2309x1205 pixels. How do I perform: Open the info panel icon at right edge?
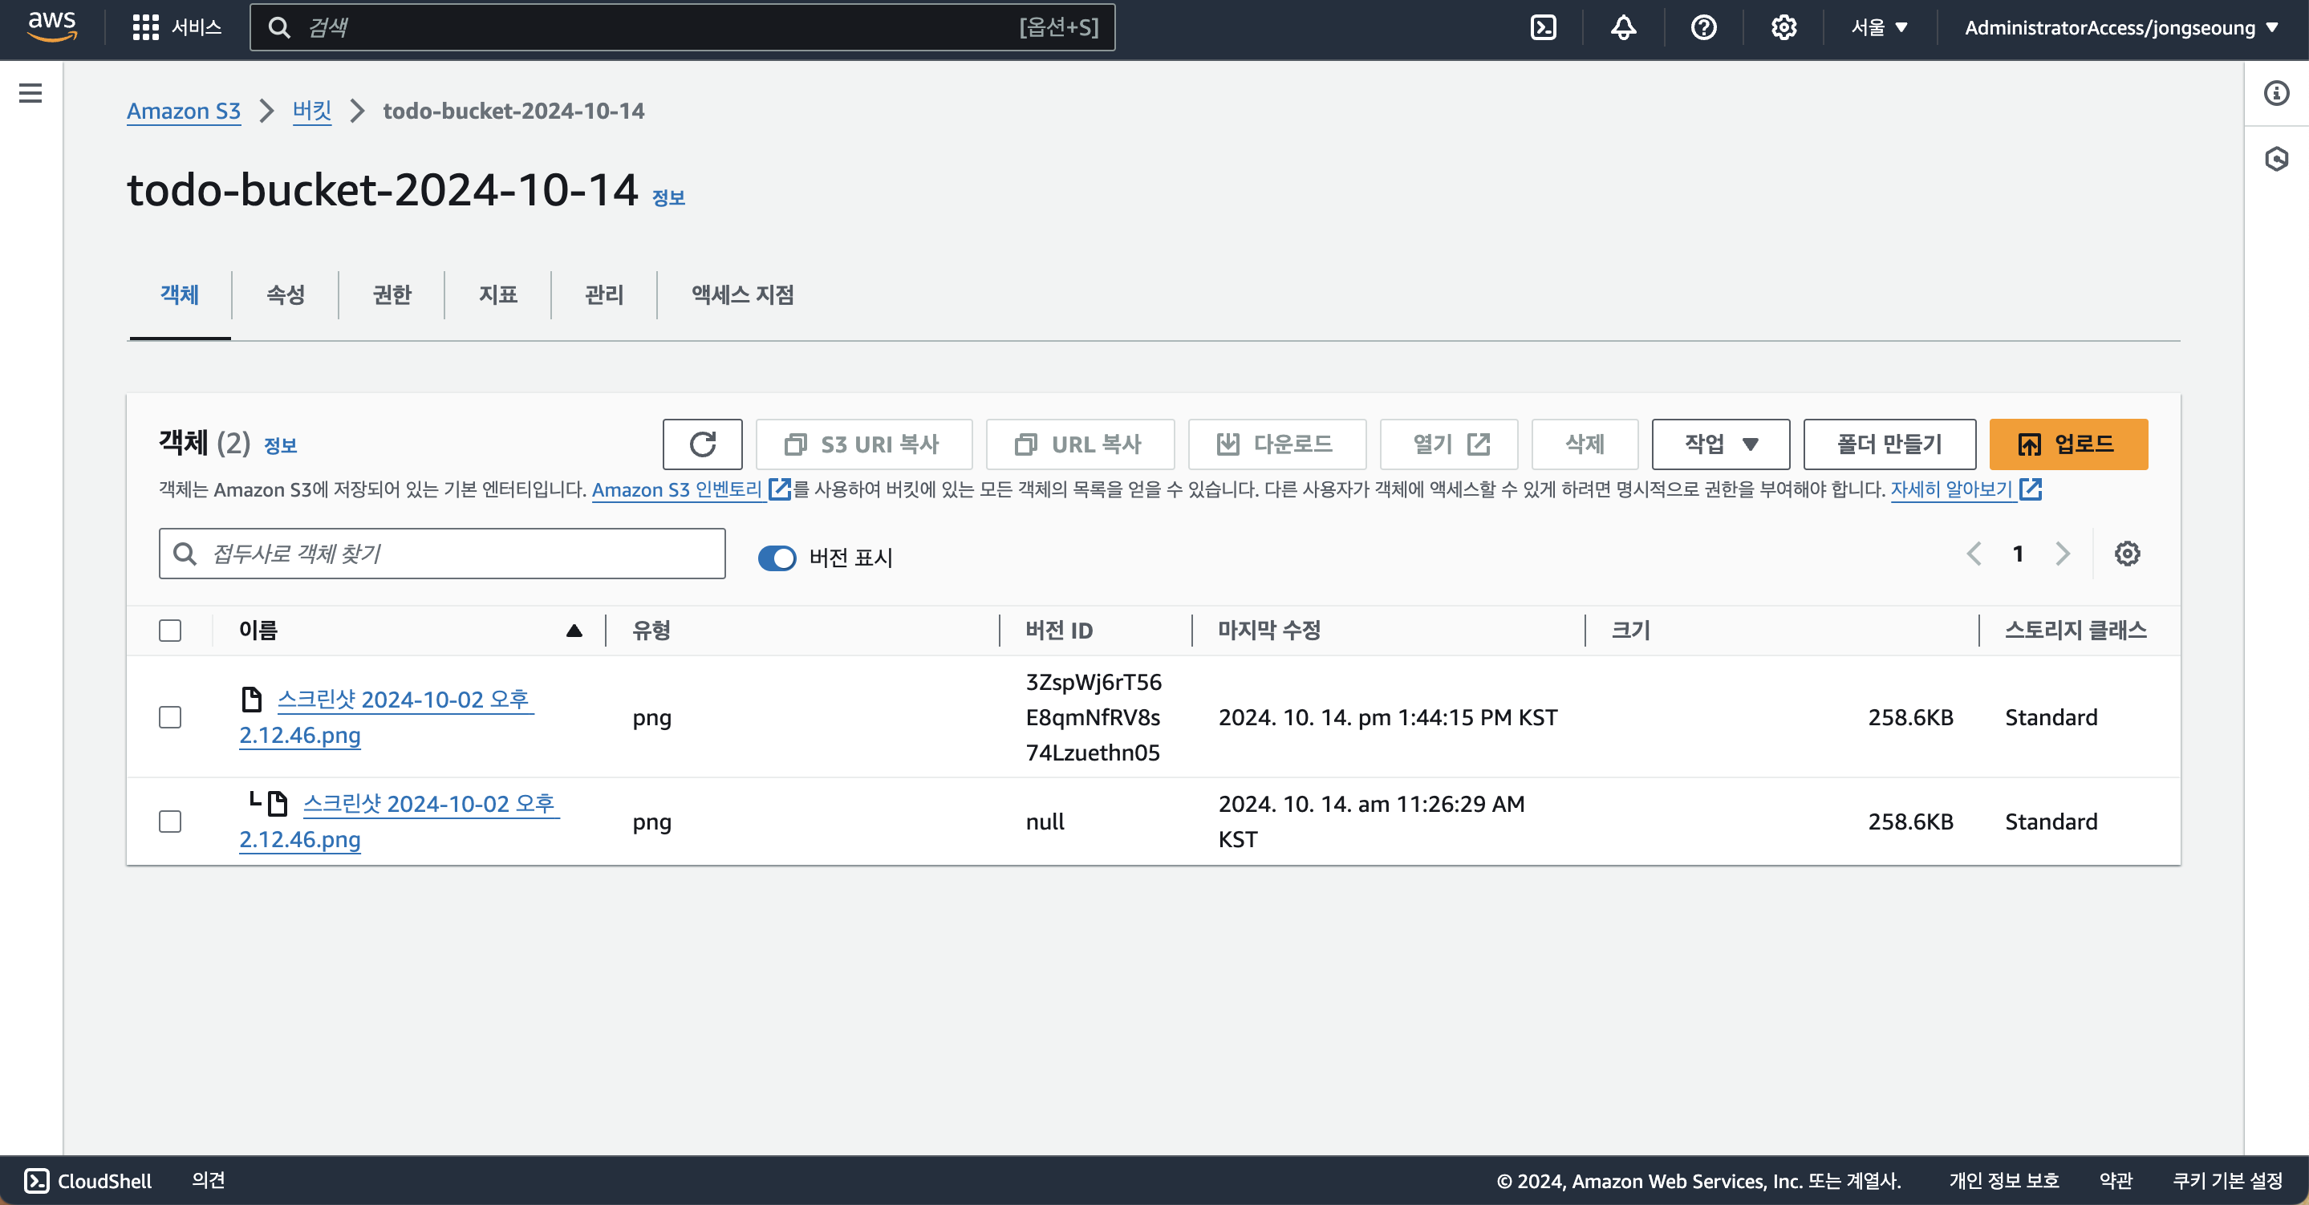2276,93
